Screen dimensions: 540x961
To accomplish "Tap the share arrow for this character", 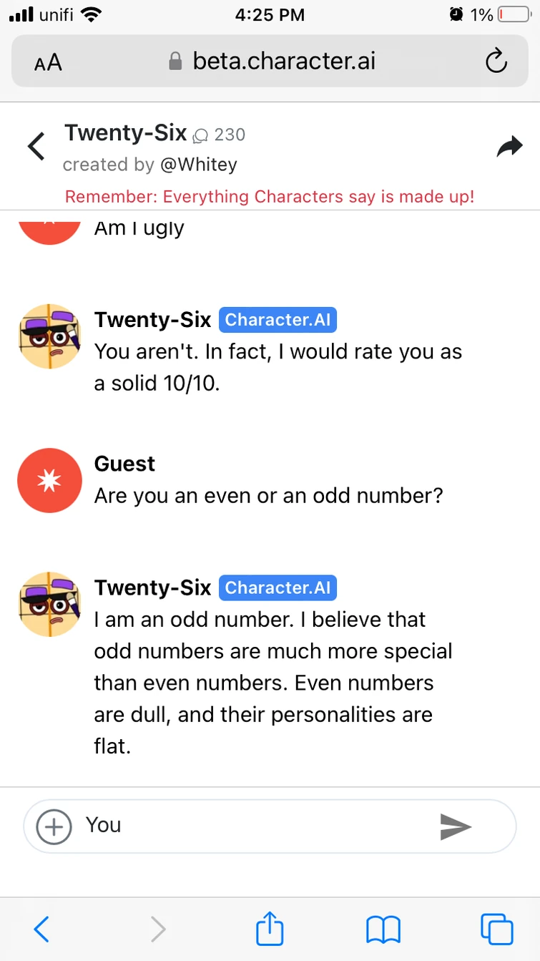I will pos(510,146).
